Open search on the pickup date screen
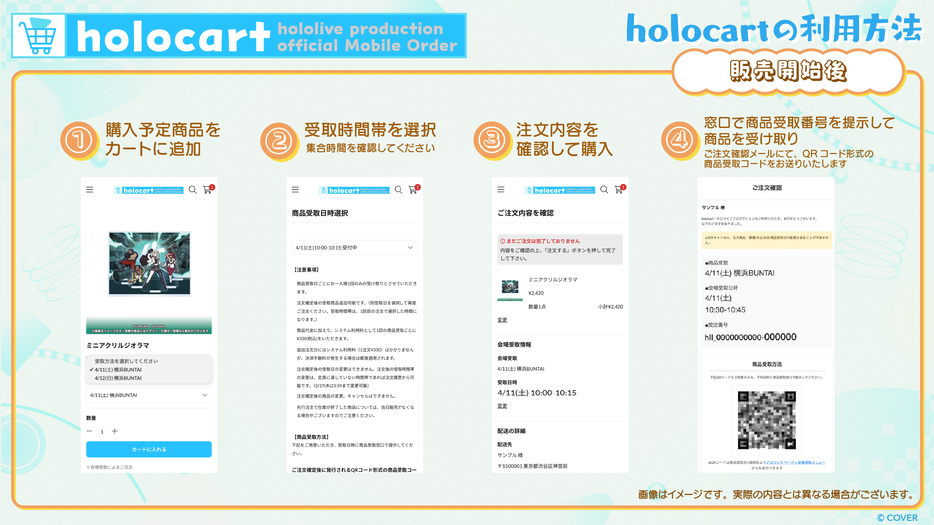The image size is (934, 525). [x=398, y=190]
